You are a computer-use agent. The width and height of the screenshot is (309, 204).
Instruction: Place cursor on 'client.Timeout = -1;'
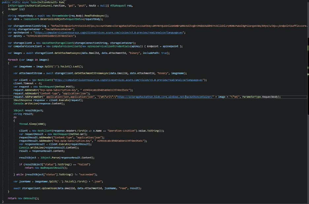[28, 84]
